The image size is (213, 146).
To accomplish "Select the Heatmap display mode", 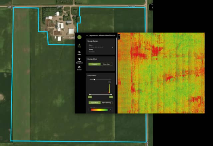I will [x=95, y=64].
